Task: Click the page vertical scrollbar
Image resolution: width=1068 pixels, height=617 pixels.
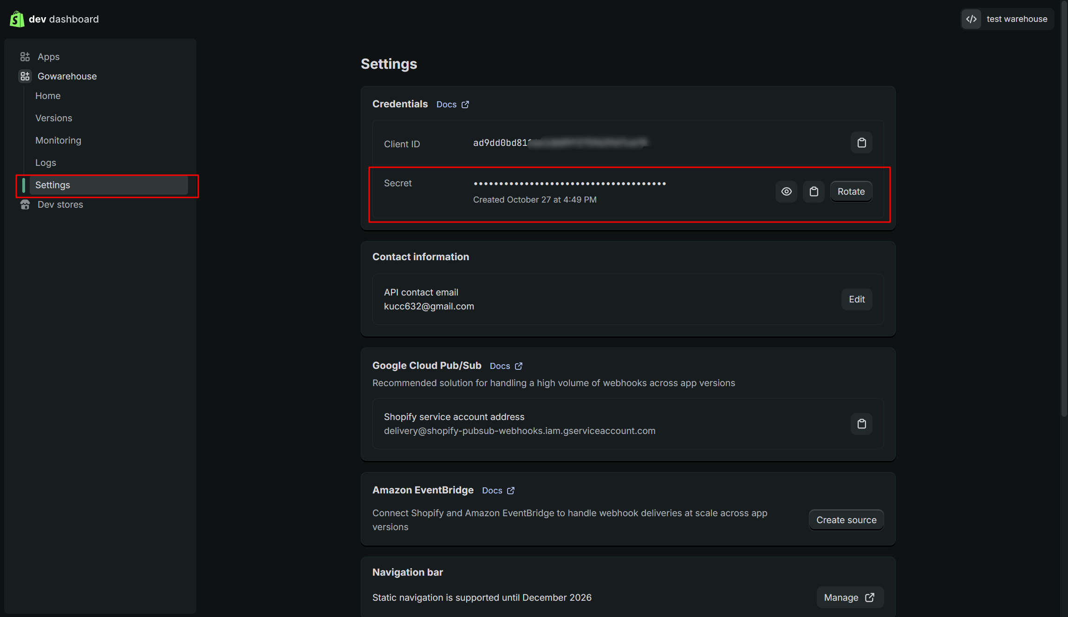Action: coord(1064,209)
